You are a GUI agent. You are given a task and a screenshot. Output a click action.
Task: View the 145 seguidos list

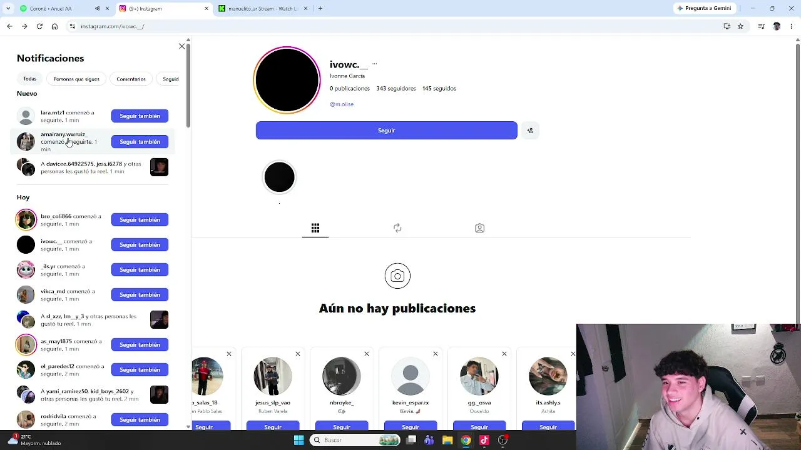coord(439,89)
